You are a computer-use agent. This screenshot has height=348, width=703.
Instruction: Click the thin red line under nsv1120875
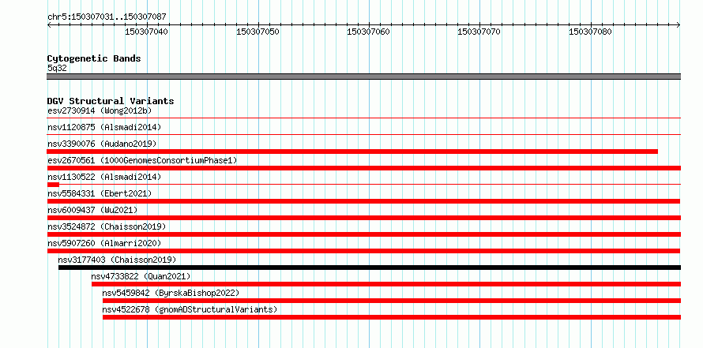pyautogui.click(x=363, y=134)
